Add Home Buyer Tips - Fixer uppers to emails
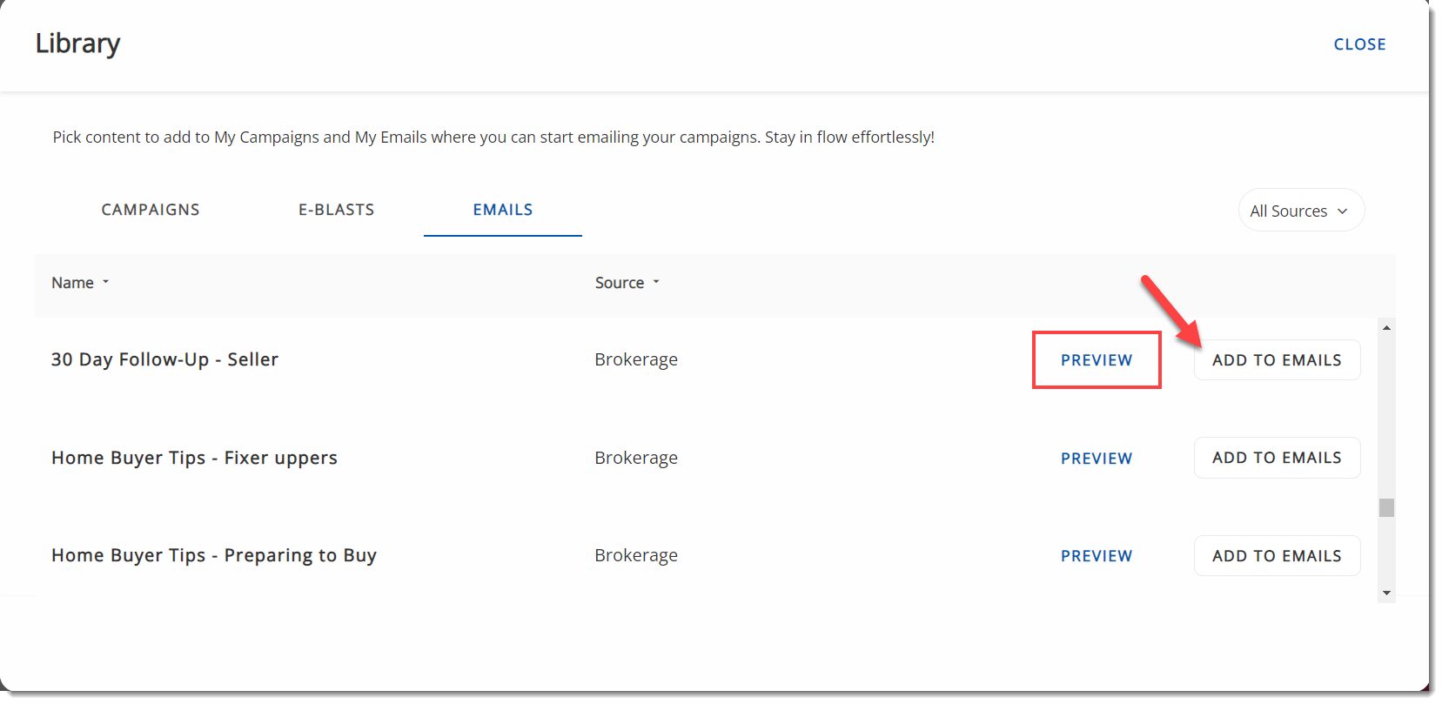1442x704 pixels. [x=1276, y=458]
